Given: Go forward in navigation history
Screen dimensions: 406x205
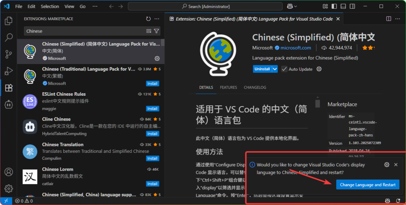Looking at the screenshot, I should 121,6.
